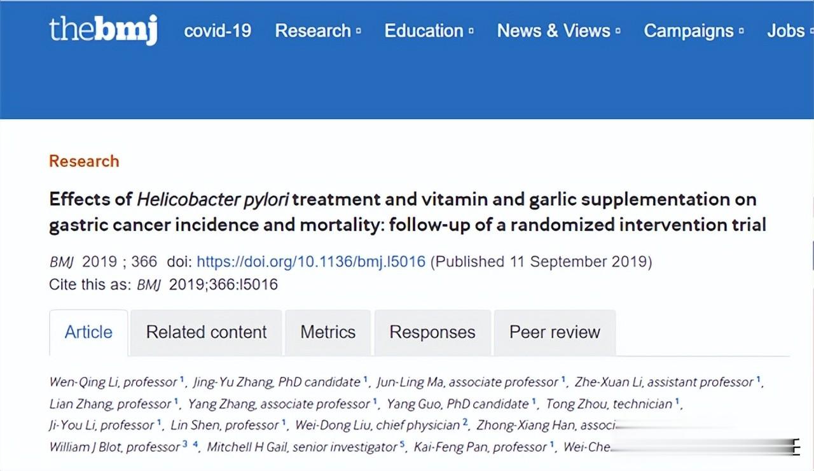Expand the Research navigation dropdown
The width and height of the screenshot is (814, 471).
coord(317,31)
